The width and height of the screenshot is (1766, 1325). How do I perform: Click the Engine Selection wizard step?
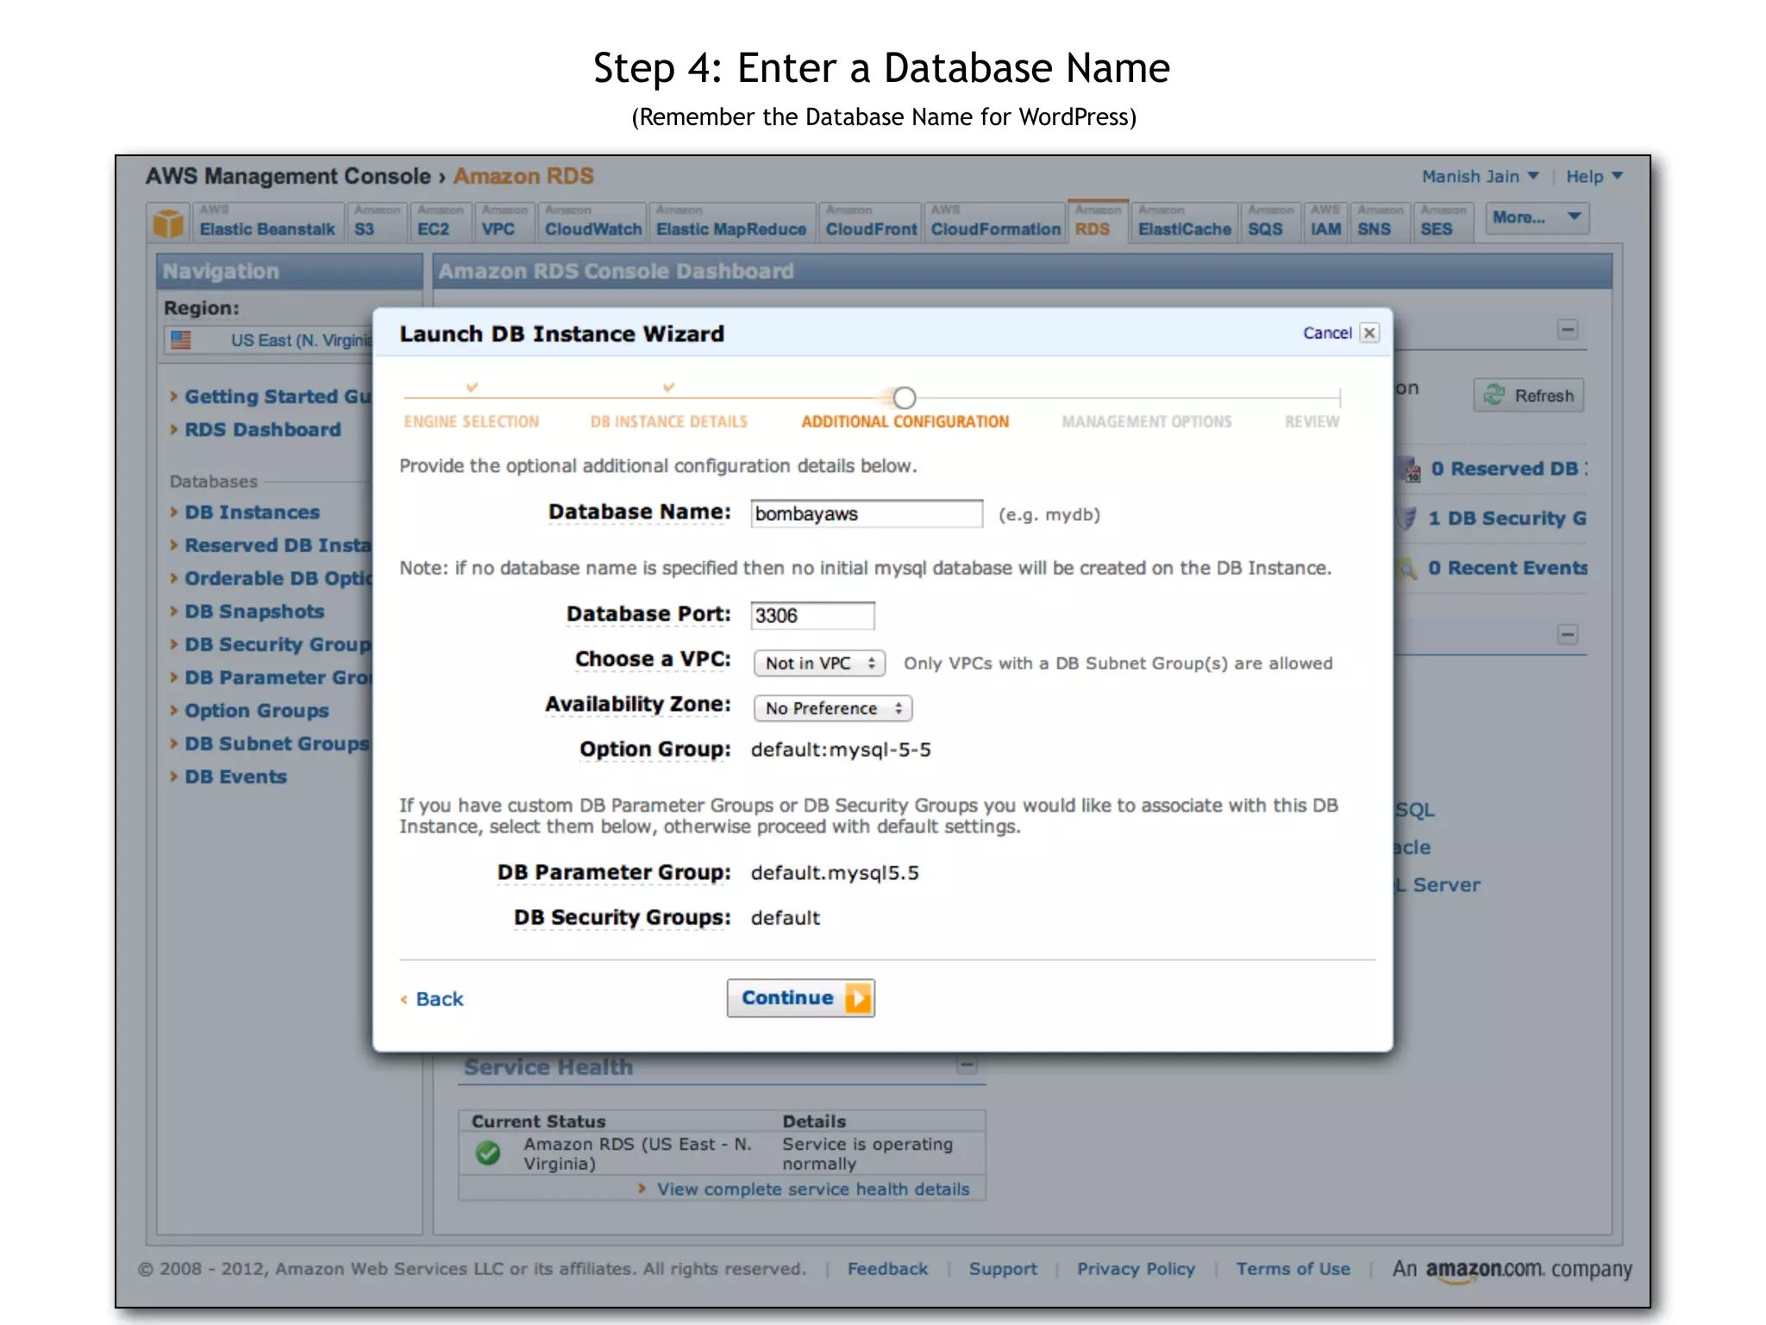(x=471, y=421)
